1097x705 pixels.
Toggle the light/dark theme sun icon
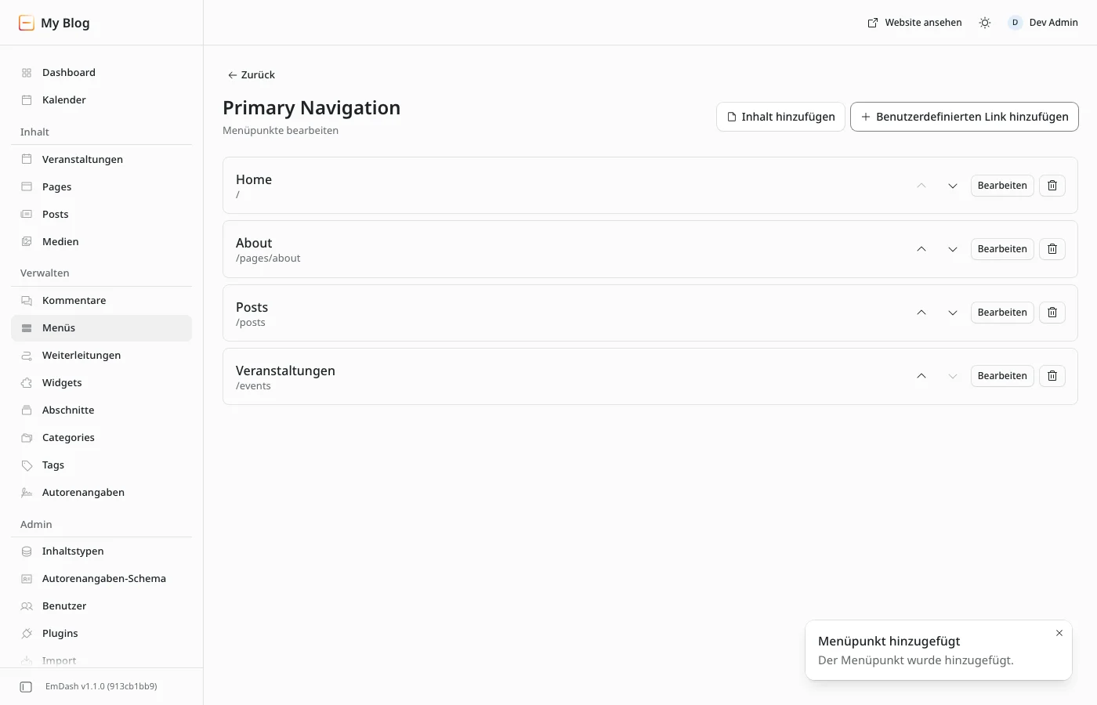point(985,23)
